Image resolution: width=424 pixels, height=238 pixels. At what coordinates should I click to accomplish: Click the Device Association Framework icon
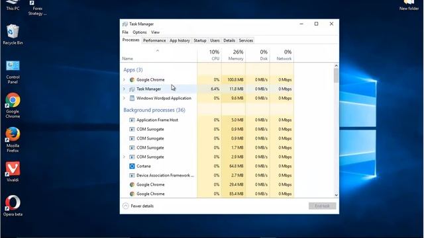click(132, 175)
